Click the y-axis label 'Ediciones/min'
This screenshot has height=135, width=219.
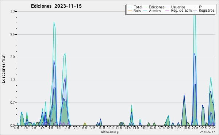point(3,69)
